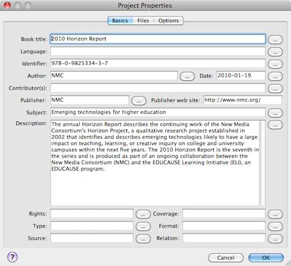
Task: Switch to the Options tab
Action: pos(168,20)
